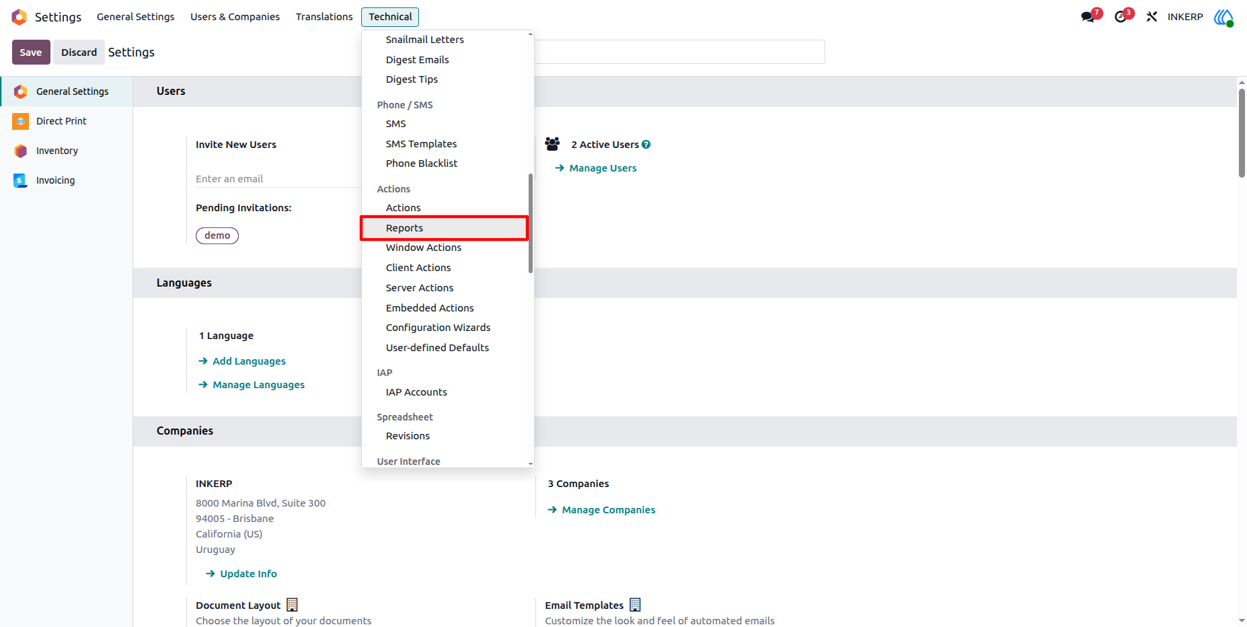Focus the settings search box
Image resolution: width=1247 pixels, height=627 pixels.
(679, 52)
